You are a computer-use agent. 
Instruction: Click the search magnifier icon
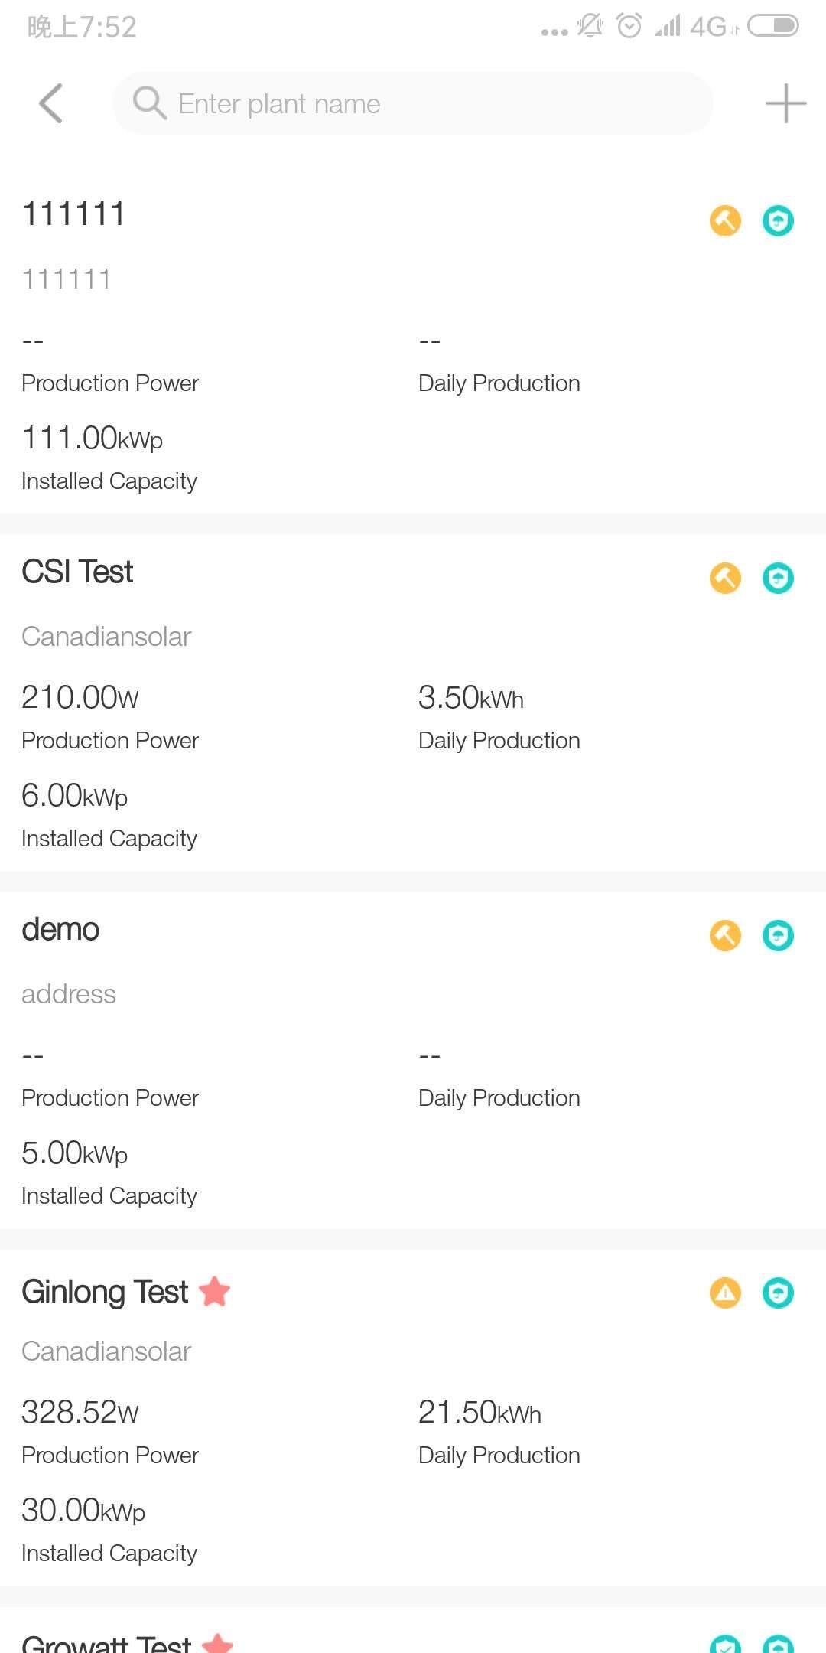149,103
